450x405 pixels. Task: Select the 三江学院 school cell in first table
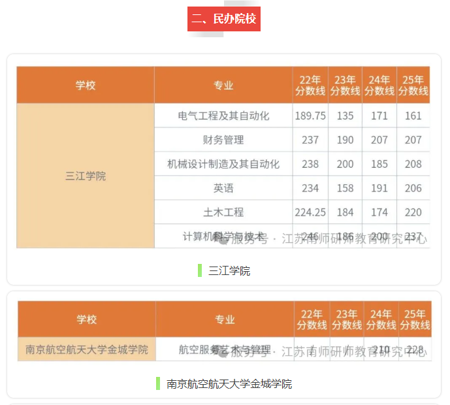tap(86, 176)
